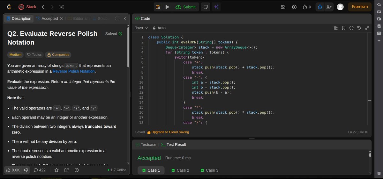The width and height of the screenshot is (383, 179).
Task: Go to the previous question arrow
Action: coord(43,7)
